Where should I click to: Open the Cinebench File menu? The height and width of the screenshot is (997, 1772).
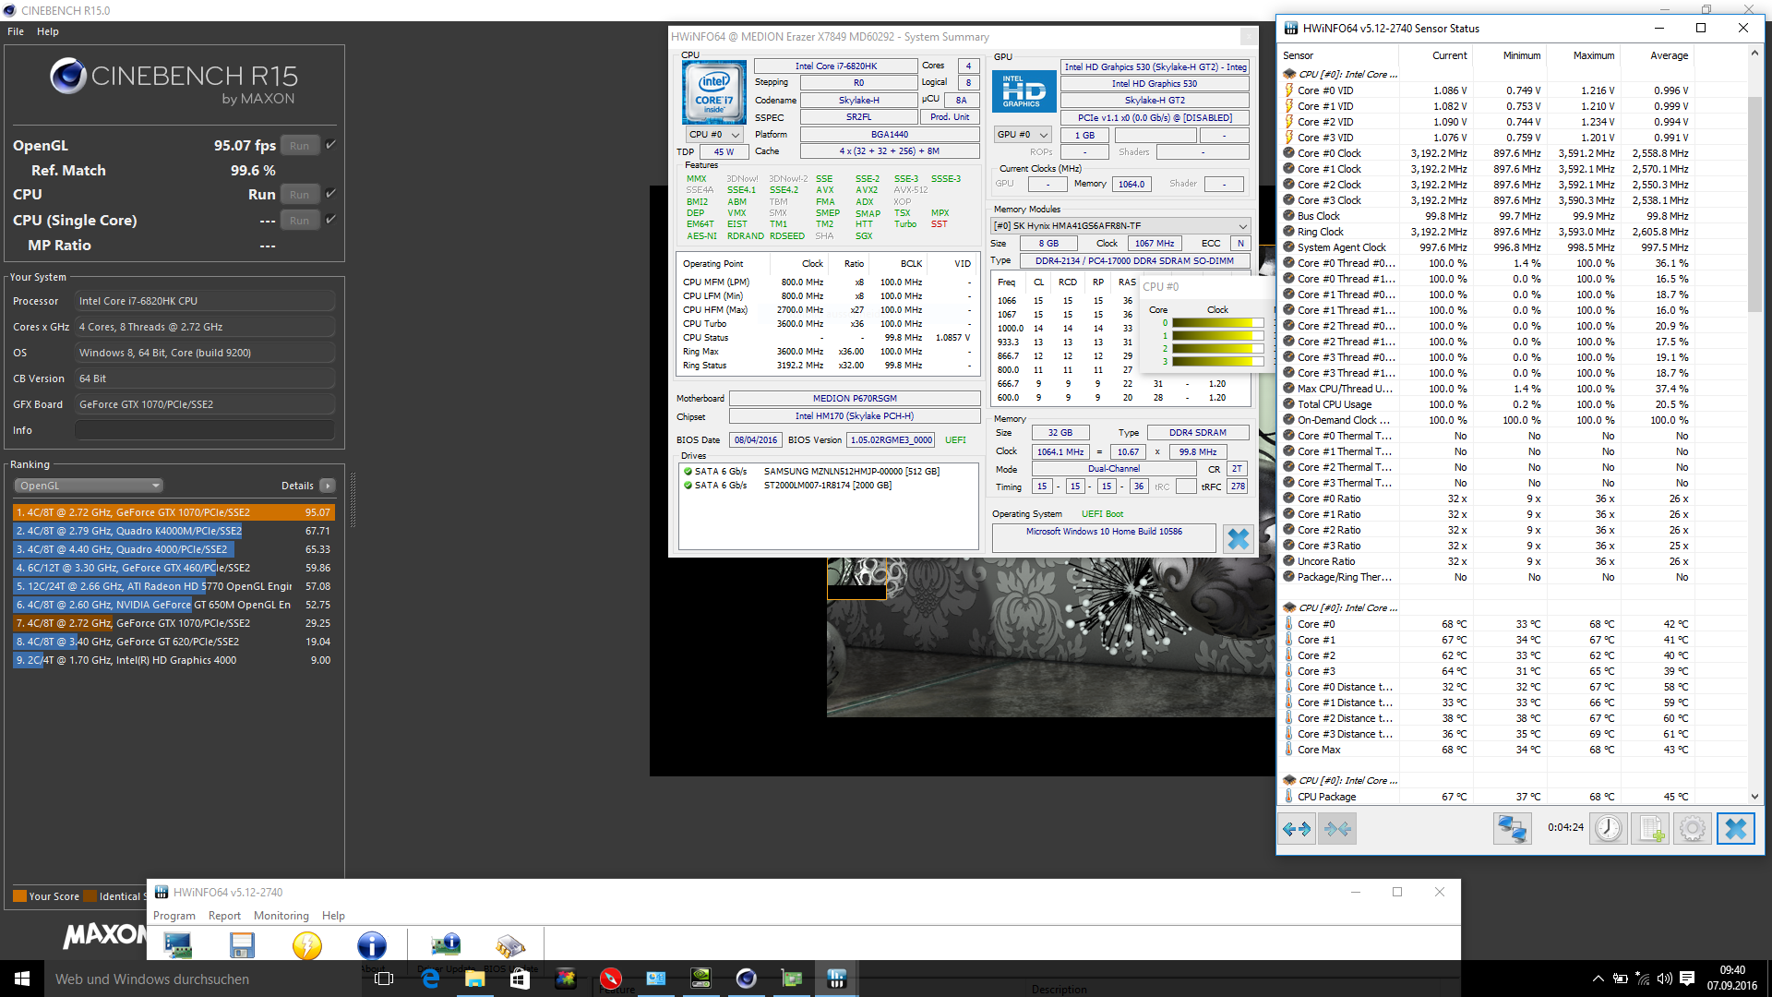[x=16, y=31]
